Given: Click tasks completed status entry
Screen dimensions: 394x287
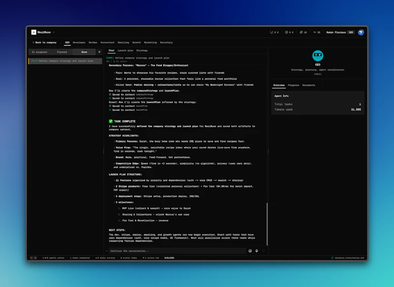Looking at the screenshot, I should click(x=80, y=258).
